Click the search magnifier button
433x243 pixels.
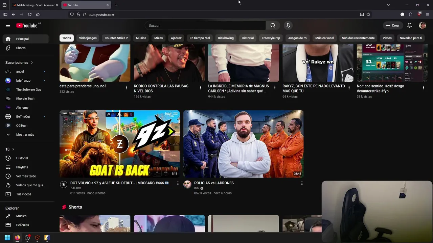click(273, 25)
